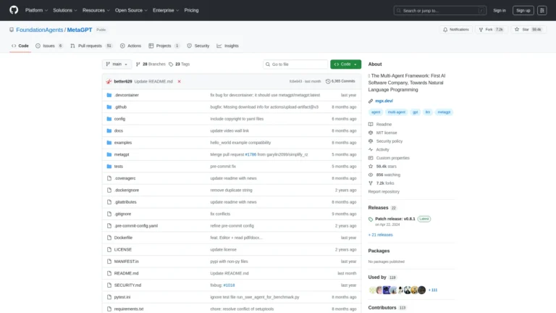Click the commit history clock icon

tap(328, 81)
